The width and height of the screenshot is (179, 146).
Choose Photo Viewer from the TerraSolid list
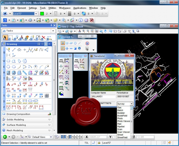[124, 121]
